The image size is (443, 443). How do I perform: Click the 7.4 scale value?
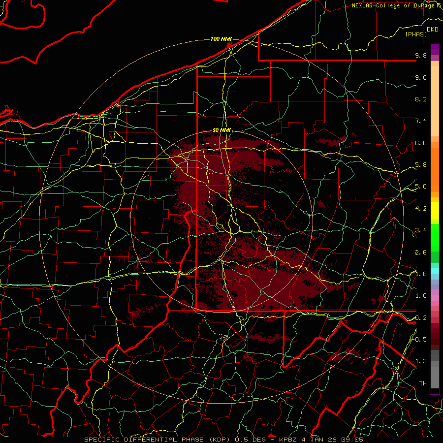pos(421,121)
